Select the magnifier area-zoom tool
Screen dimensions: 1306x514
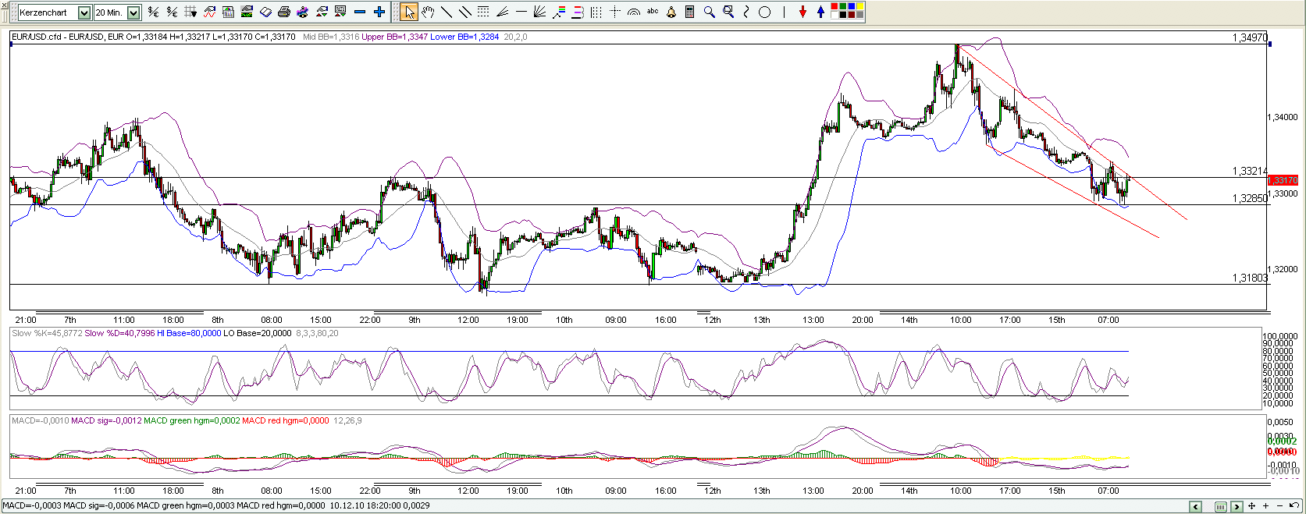pyautogui.click(x=728, y=12)
